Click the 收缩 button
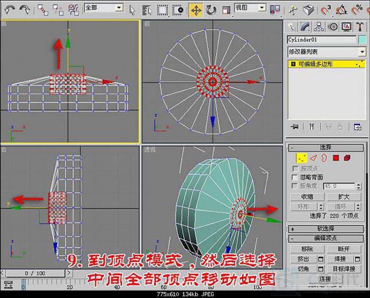Image resolution: width=370 pixels, height=298 pixels. tap(307, 197)
